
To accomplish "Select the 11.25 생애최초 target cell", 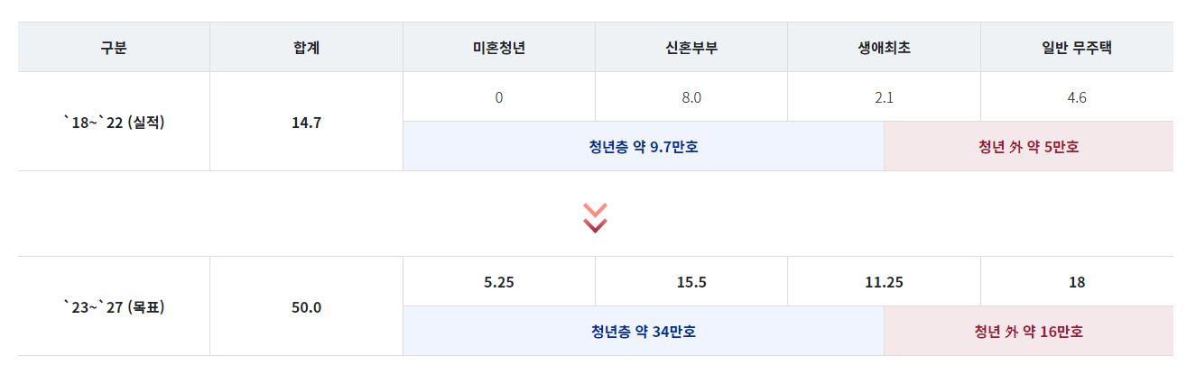I will 885,282.
